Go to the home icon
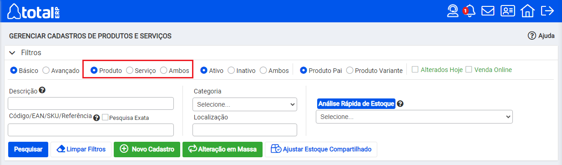The width and height of the screenshot is (562, 165). (x=527, y=11)
